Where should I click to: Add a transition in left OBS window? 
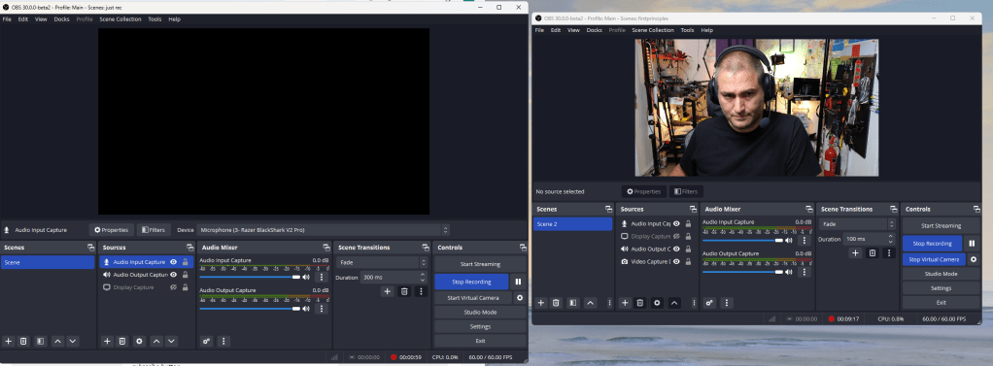click(387, 291)
